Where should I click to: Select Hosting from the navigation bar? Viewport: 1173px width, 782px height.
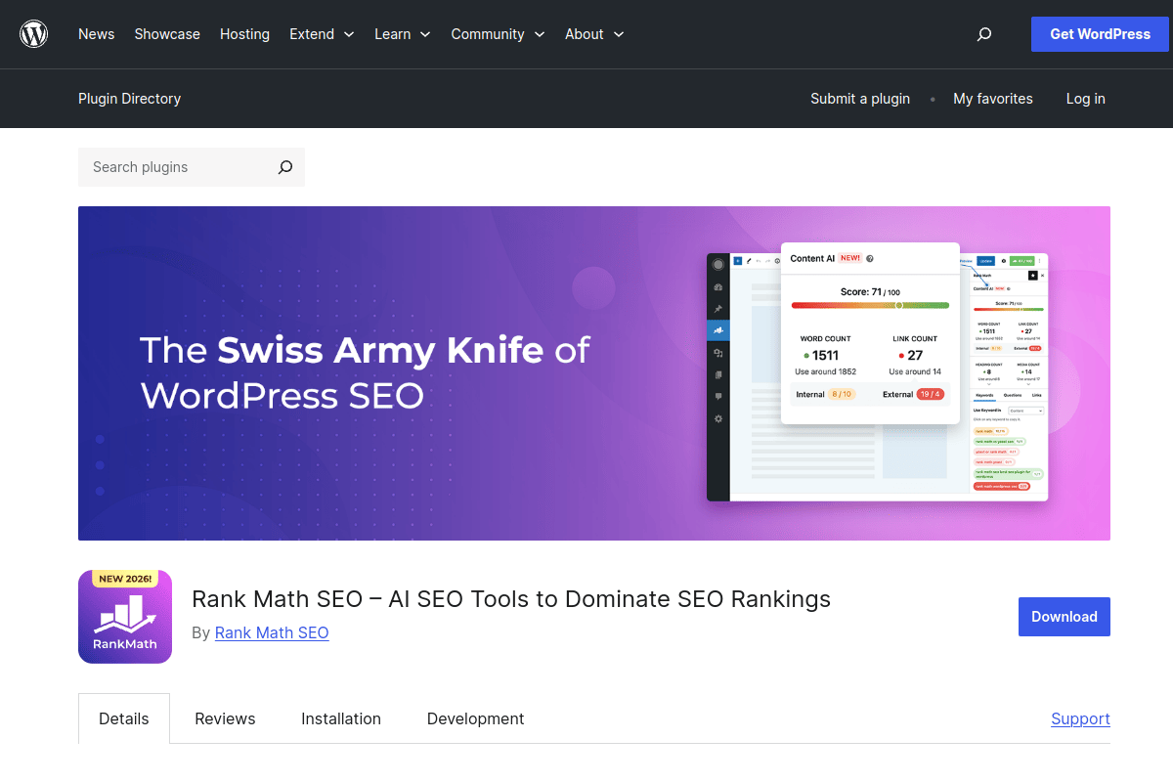click(244, 34)
